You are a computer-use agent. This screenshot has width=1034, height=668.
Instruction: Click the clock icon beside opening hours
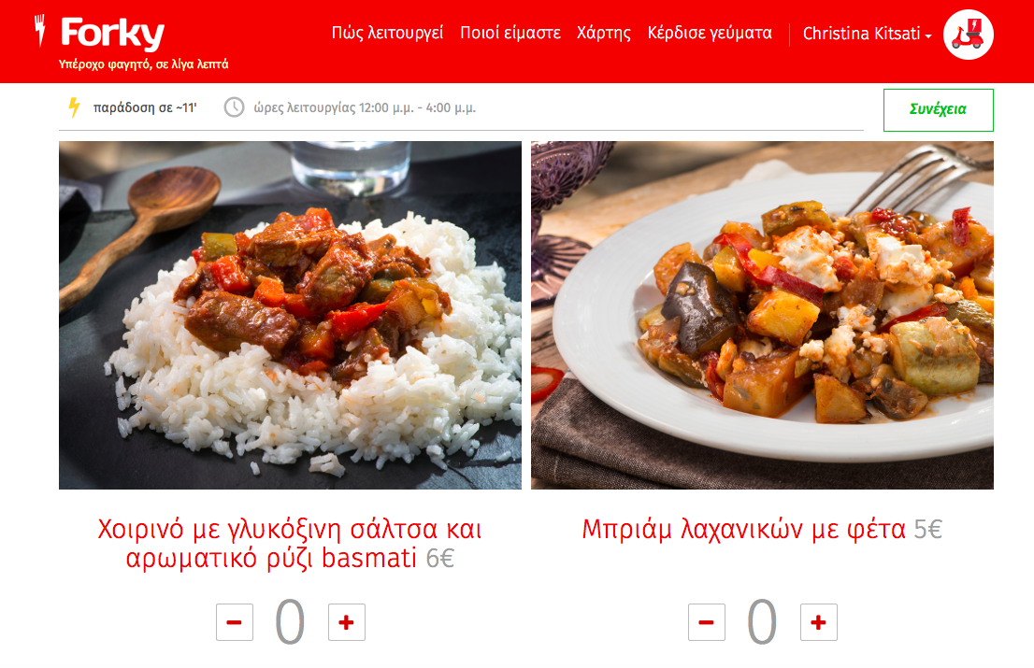click(234, 107)
